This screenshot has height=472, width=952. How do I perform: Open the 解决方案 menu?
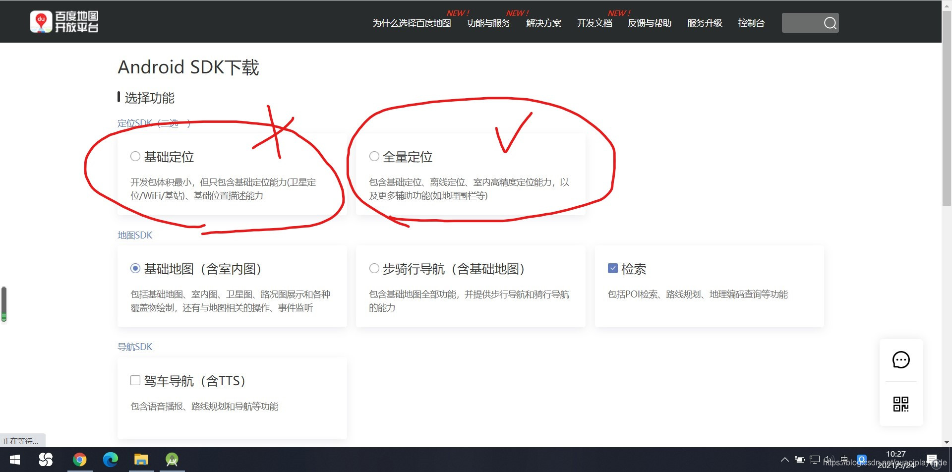pyautogui.click(x=543, y=23)
